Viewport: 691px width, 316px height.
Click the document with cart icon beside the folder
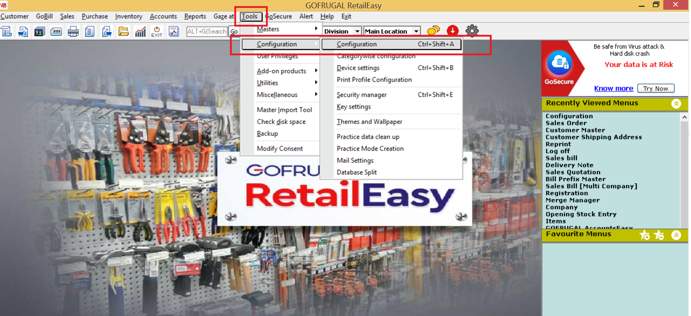click(x=107, y=31)
